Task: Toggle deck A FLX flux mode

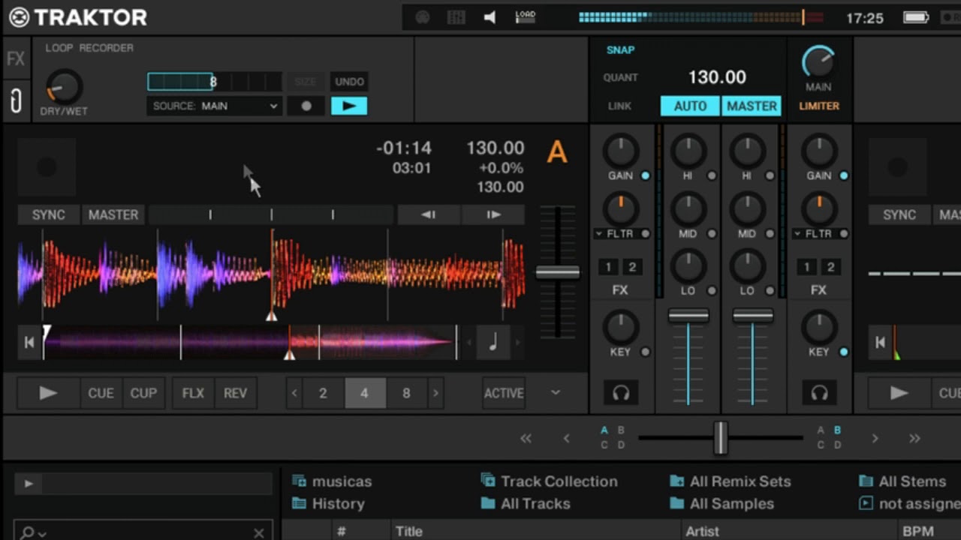Action: point(193,393)
